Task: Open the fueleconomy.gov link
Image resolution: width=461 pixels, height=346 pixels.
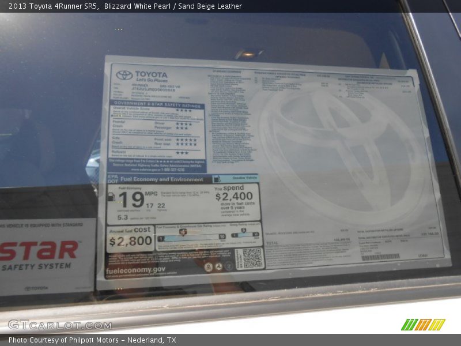Action: pyautogui.click(x=135, y=270)
